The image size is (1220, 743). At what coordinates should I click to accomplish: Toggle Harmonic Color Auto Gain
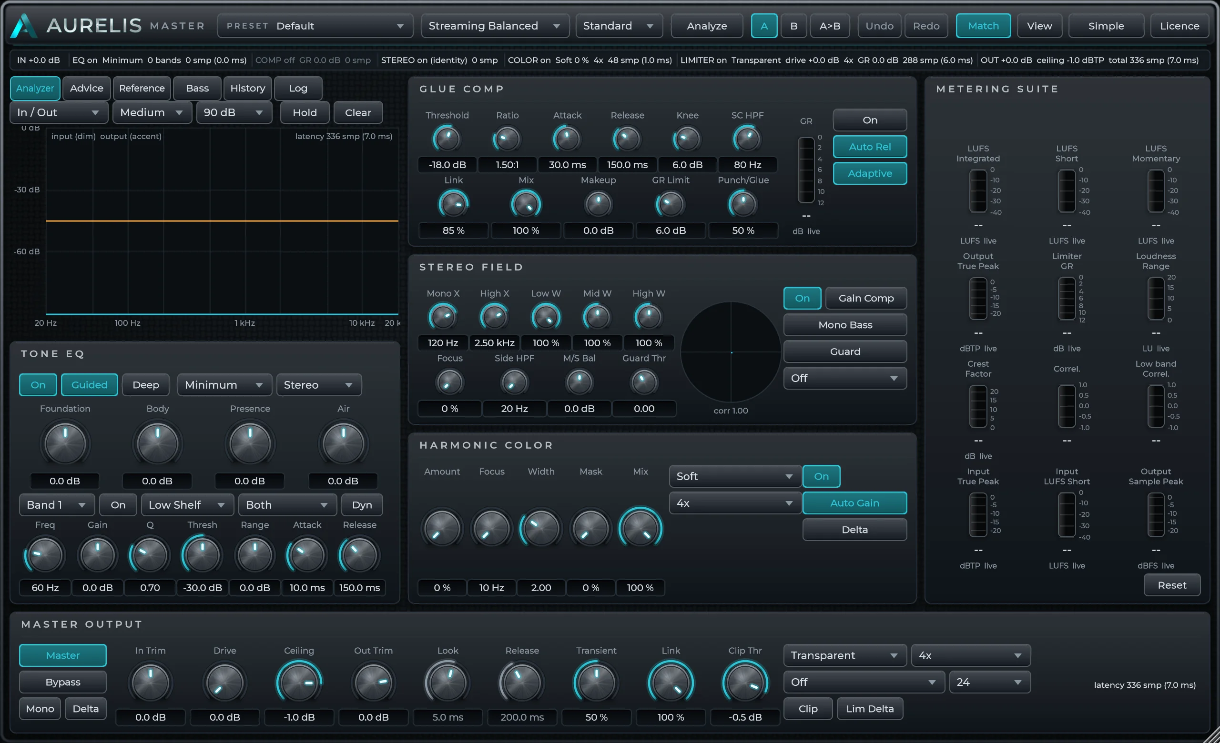click(x=854, y=502)
